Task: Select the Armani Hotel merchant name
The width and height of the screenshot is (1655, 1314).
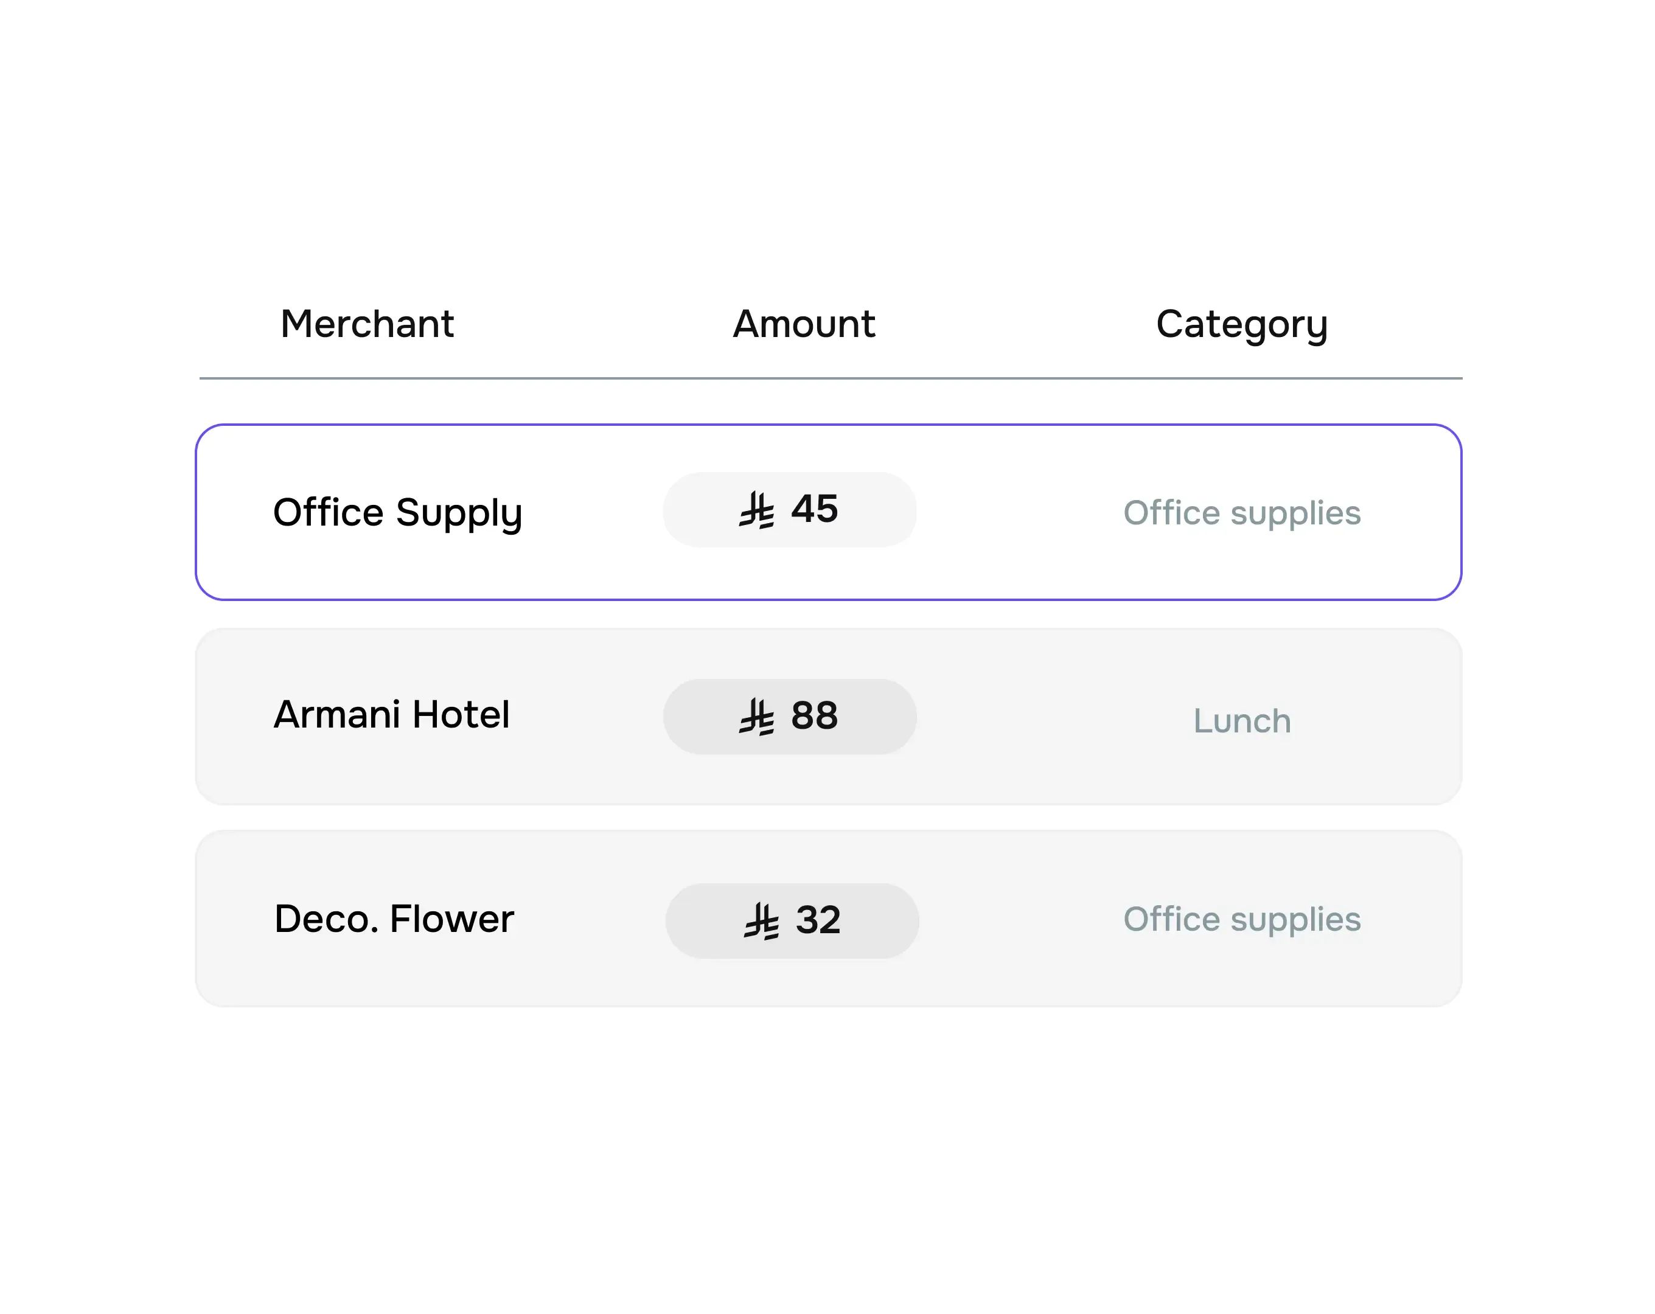Action: pyautogui.click(x=391, y=715)
